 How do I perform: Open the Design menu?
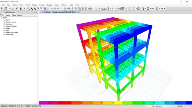tap(57, 5)
